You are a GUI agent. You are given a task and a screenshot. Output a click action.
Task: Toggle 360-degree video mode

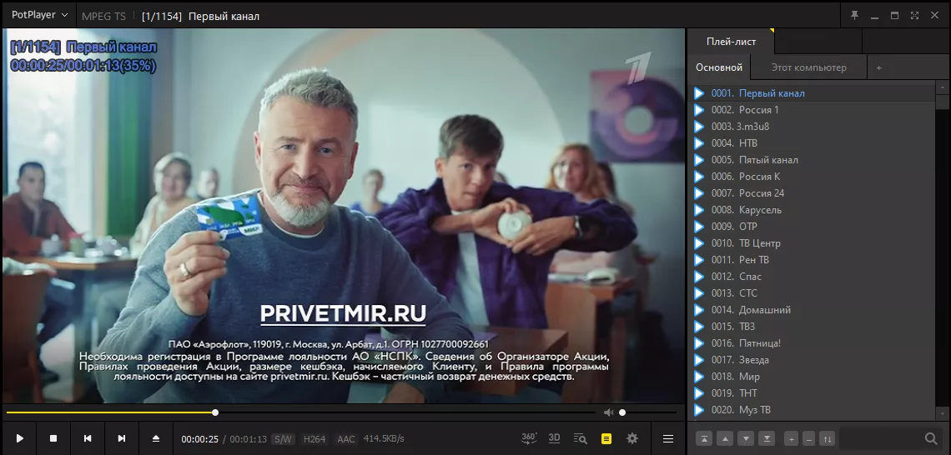click(x=529, y=438)
